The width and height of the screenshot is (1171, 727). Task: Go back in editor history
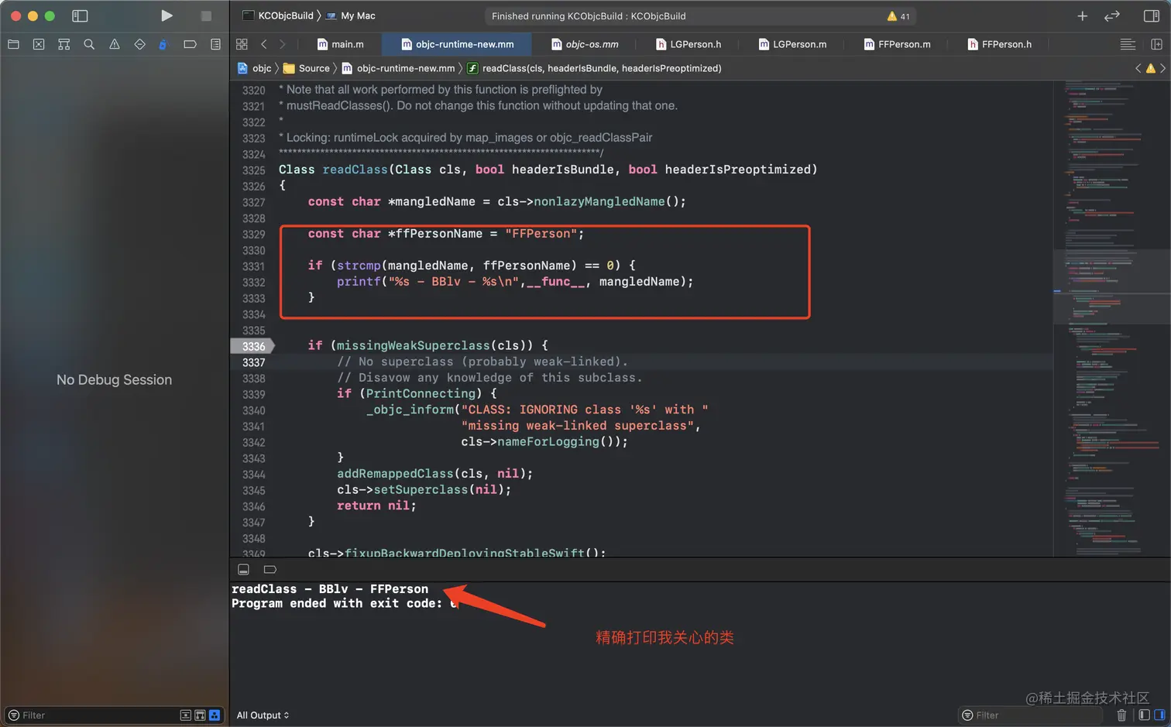pyautogui.click(x=264, y=44)
